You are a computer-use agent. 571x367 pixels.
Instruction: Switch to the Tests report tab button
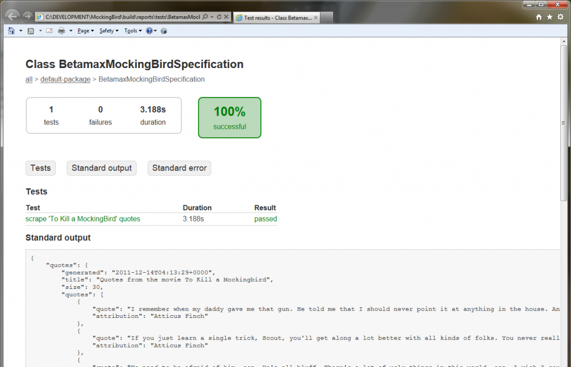pos(40,168)
